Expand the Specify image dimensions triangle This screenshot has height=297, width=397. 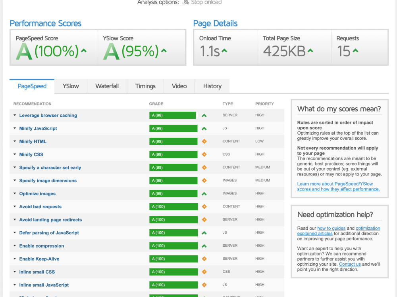point(15,180)
